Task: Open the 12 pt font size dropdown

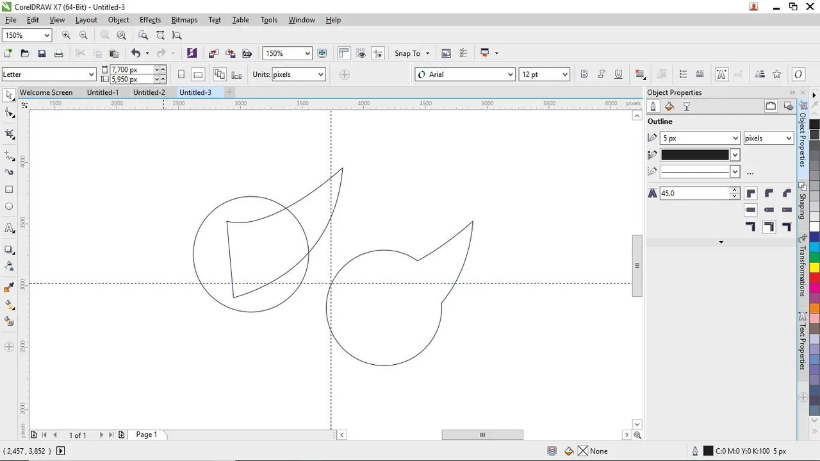Action: (x=564, y=74)
